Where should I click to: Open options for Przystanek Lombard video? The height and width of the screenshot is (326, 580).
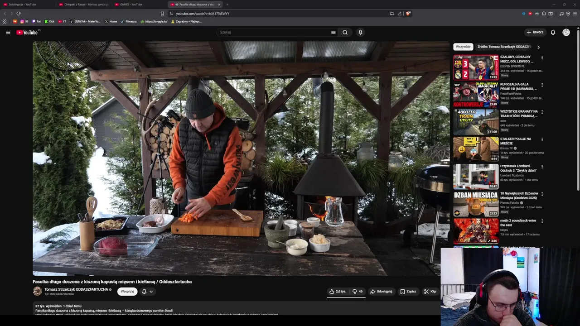[x=542, y=167]
